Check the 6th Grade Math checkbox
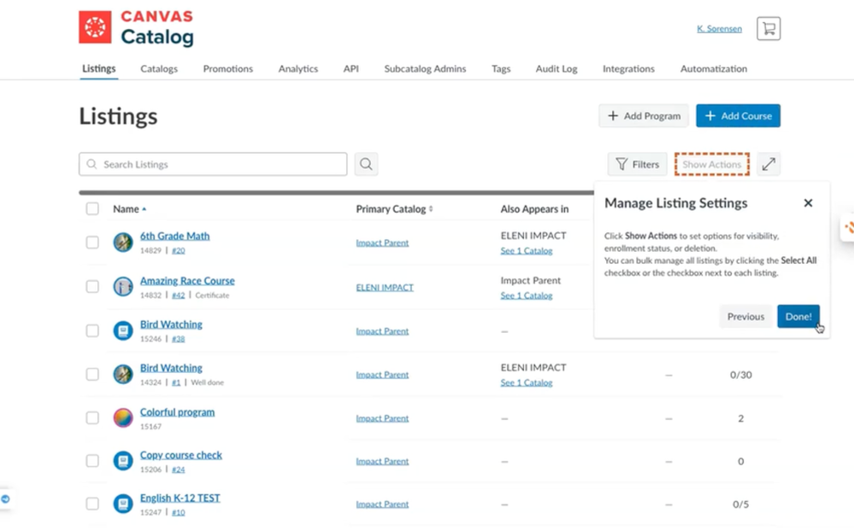This screenshot has width=854, height=531. (x=92, y=242)
